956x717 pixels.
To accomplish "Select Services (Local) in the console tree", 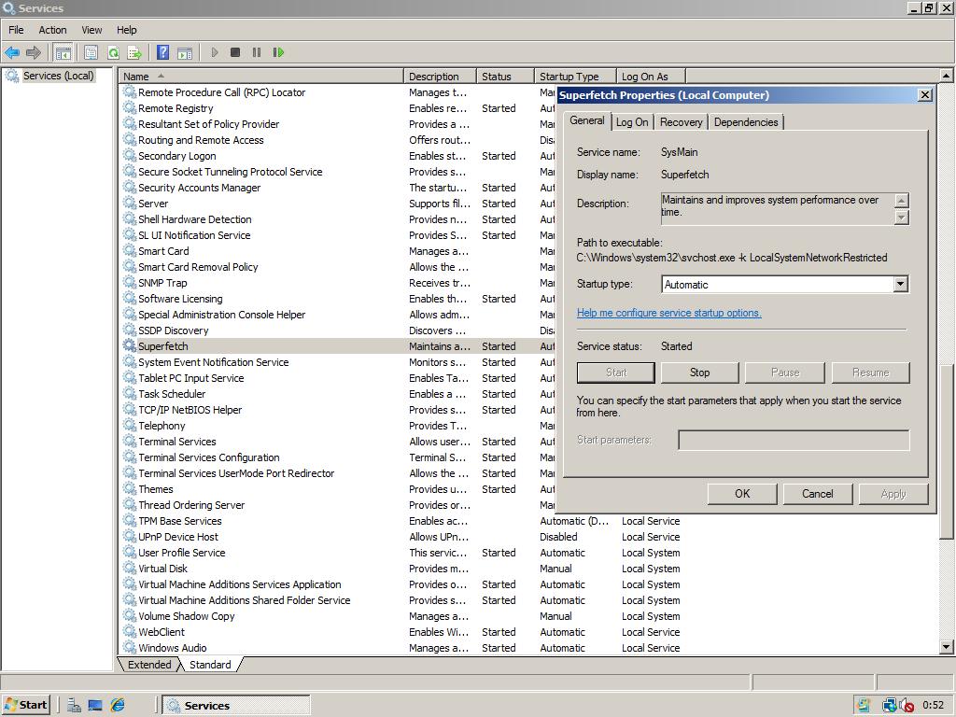I will point(59,76).
